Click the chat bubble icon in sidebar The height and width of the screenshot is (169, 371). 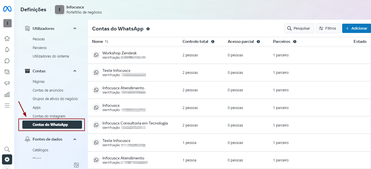(x=7, y=61)
